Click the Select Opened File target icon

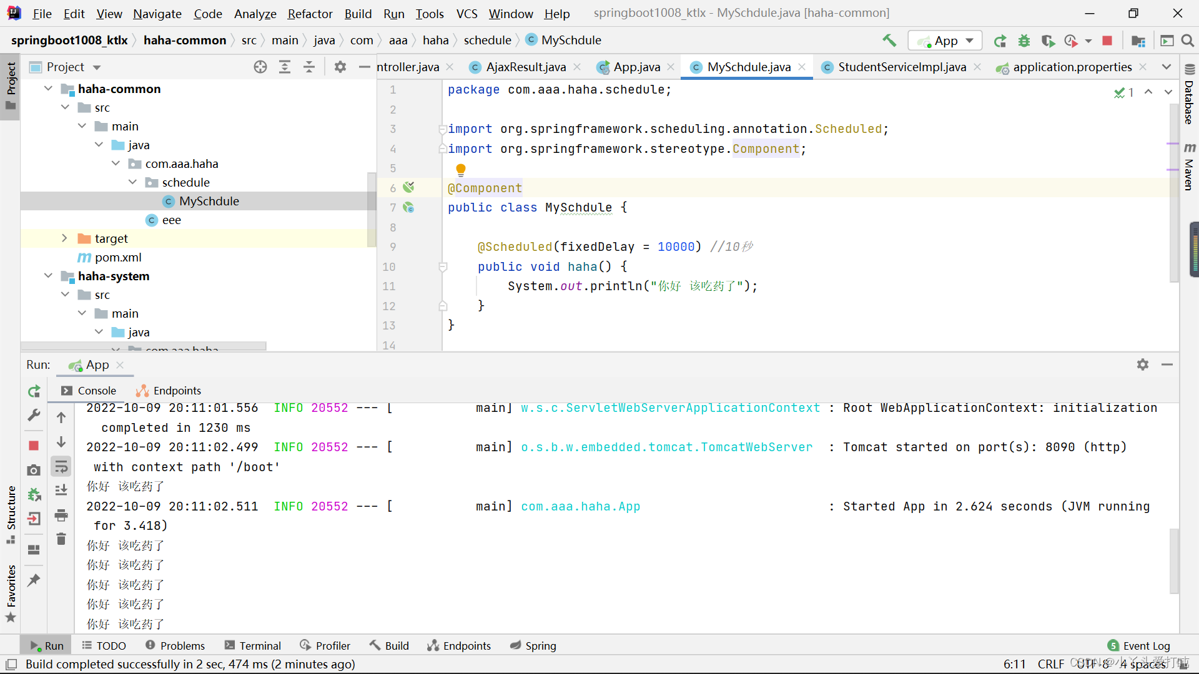[260, 67]
